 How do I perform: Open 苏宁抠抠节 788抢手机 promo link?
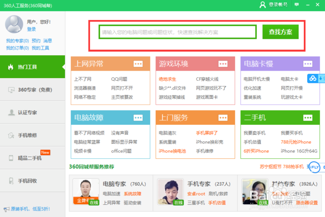tap(282, 167)
